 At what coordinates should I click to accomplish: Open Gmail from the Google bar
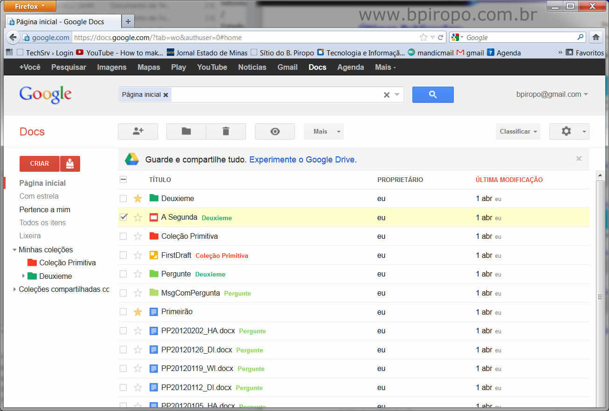[x=287, y=67]
